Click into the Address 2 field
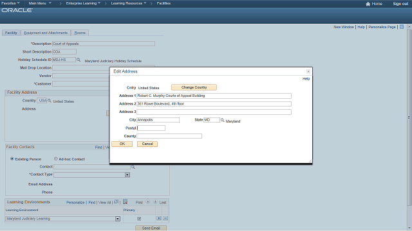The height and width of the screenshot is (231, 412). coord(214,104)
